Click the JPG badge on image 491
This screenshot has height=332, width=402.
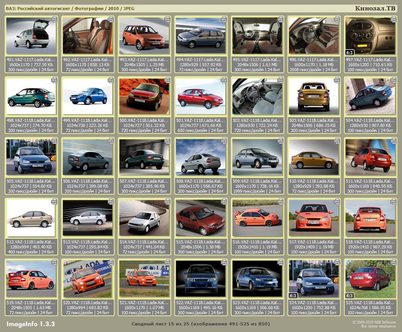[x=54, y=19]
